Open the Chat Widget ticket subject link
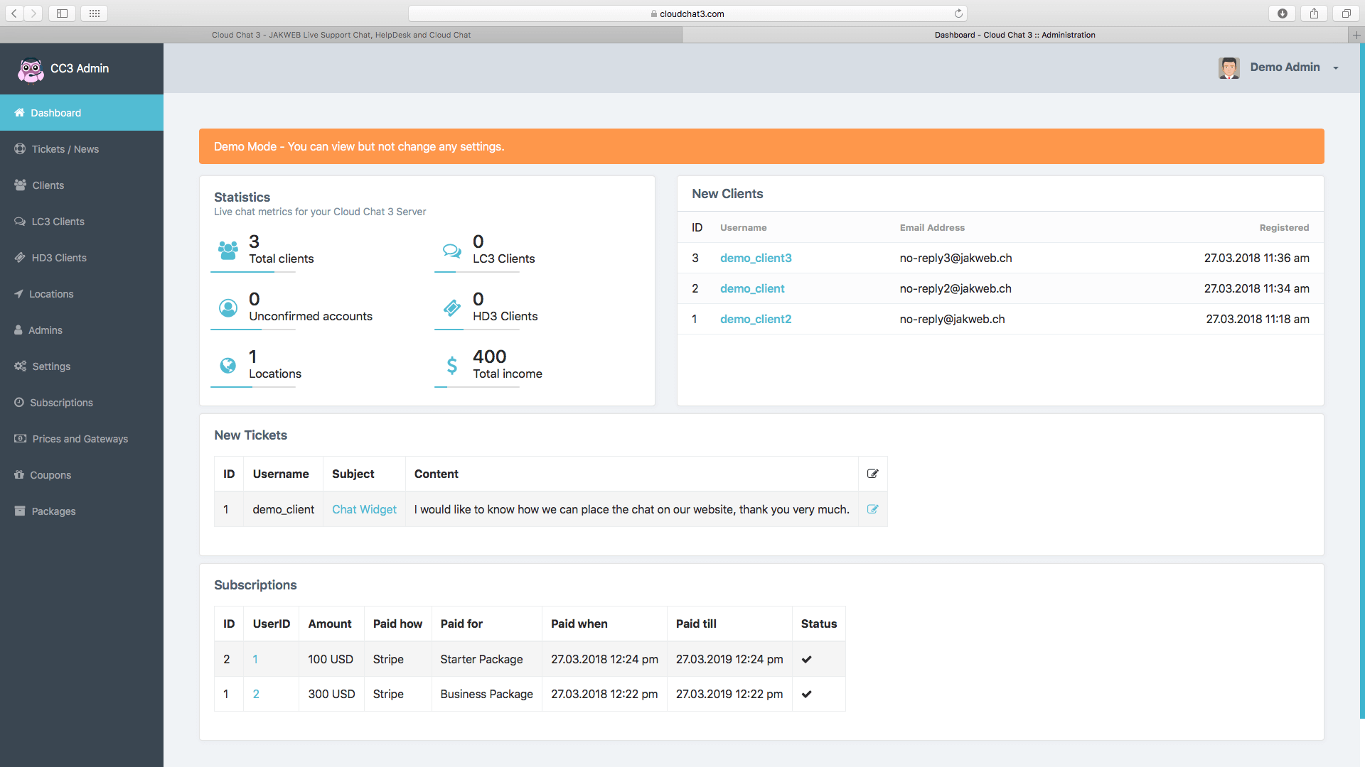The image size is (1365, 767). point(364,509)
